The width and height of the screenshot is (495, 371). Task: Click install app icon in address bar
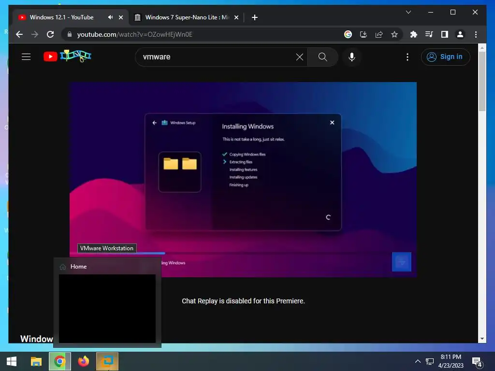coord(364,34)
